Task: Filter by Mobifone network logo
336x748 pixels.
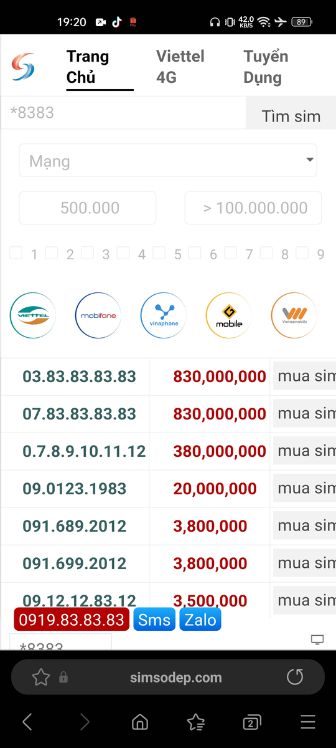Action: click(98, 315)
